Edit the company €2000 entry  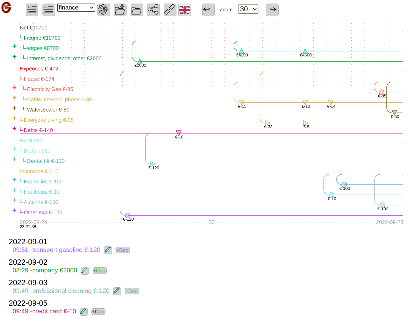click(x=85, y=271)
